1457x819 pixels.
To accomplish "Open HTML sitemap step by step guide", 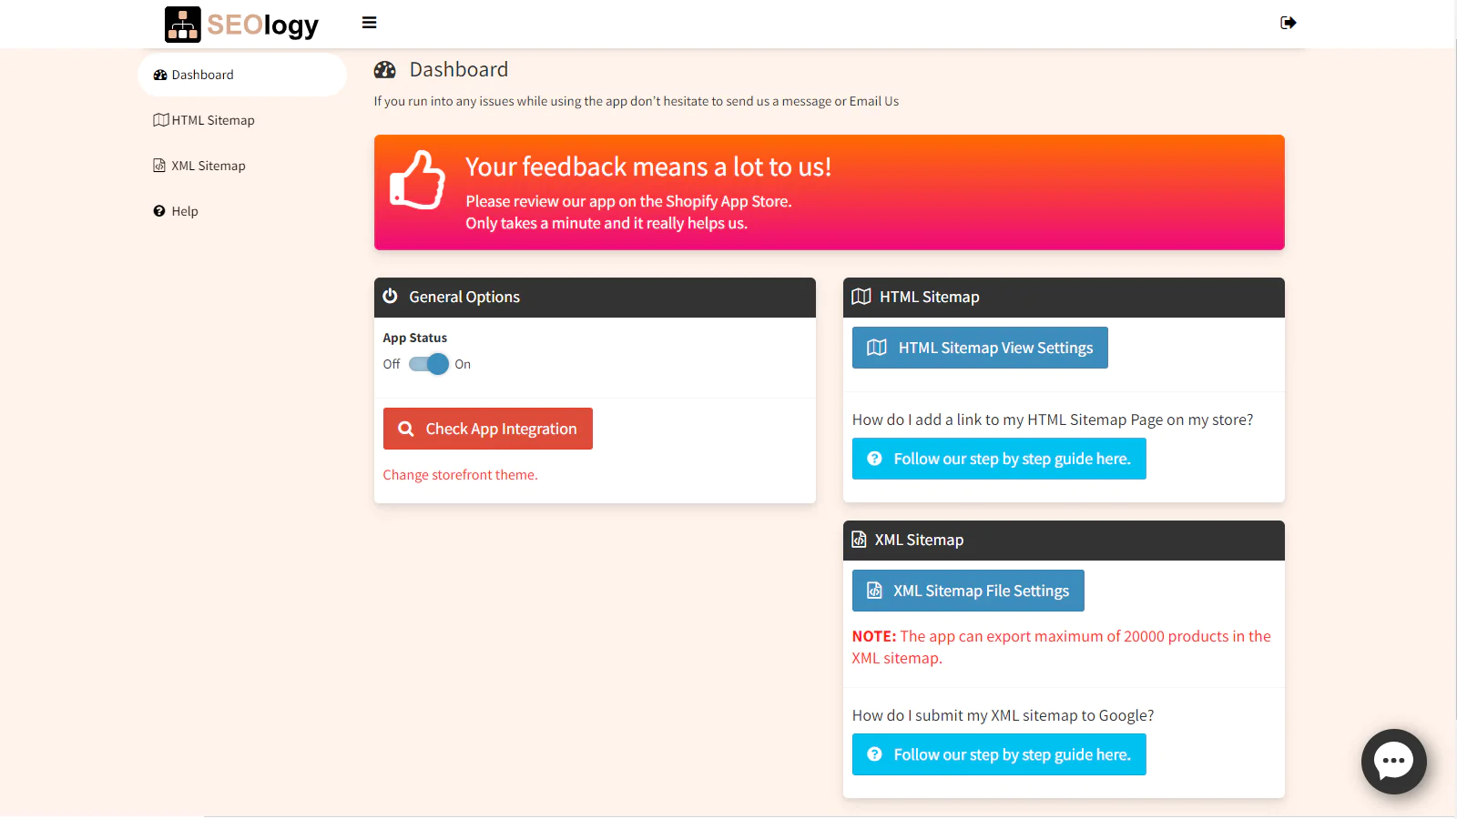I will point(999,459).
